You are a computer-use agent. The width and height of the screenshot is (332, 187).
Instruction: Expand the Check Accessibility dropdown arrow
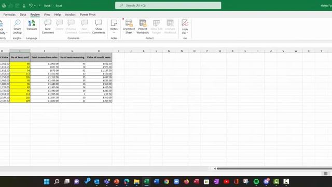pos(7,33)
